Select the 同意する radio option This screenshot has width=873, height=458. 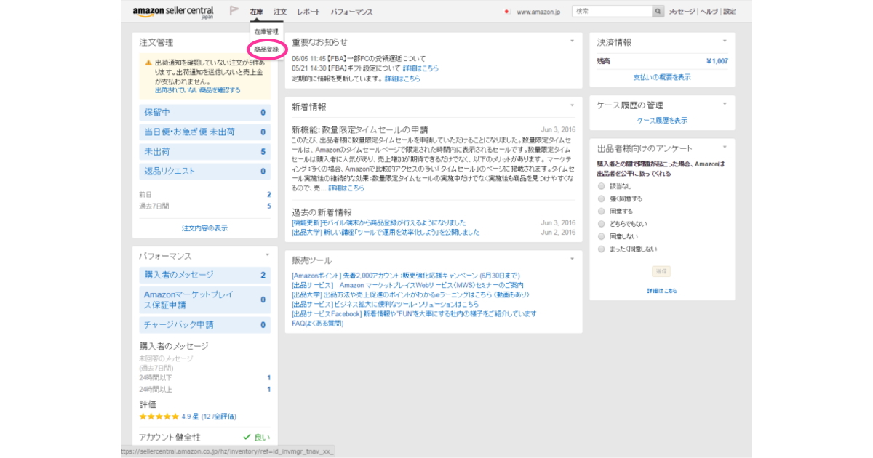[601, 211]
